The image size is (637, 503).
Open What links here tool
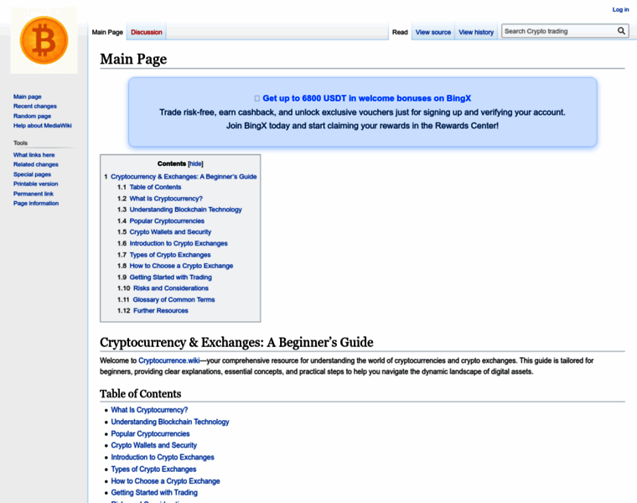[x=34, y=155]
